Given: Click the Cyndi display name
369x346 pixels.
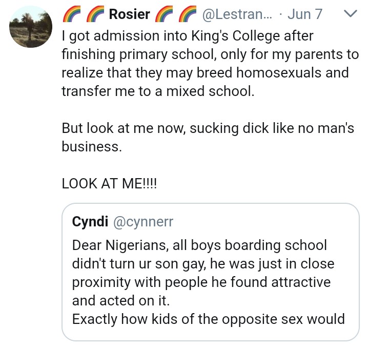Looking at the screenshot, I should click(89, 221).
